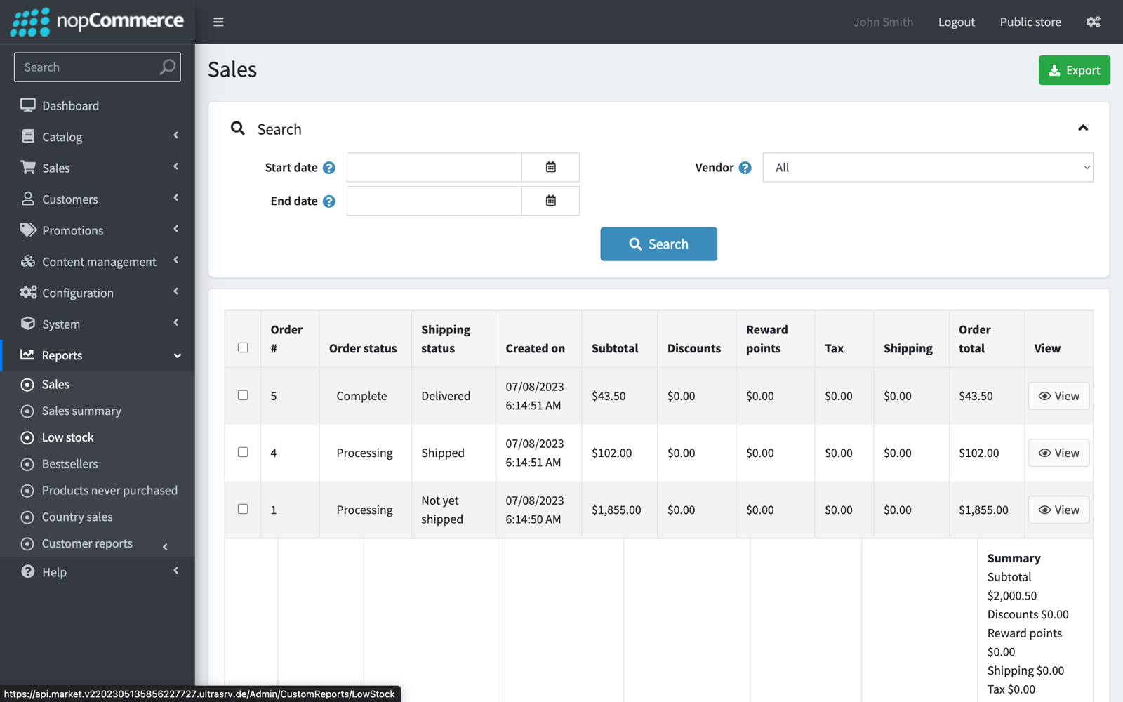Open the settings gears icon in header
The width and height of the screenshot is (1123, 702).
coord(1093,22)
